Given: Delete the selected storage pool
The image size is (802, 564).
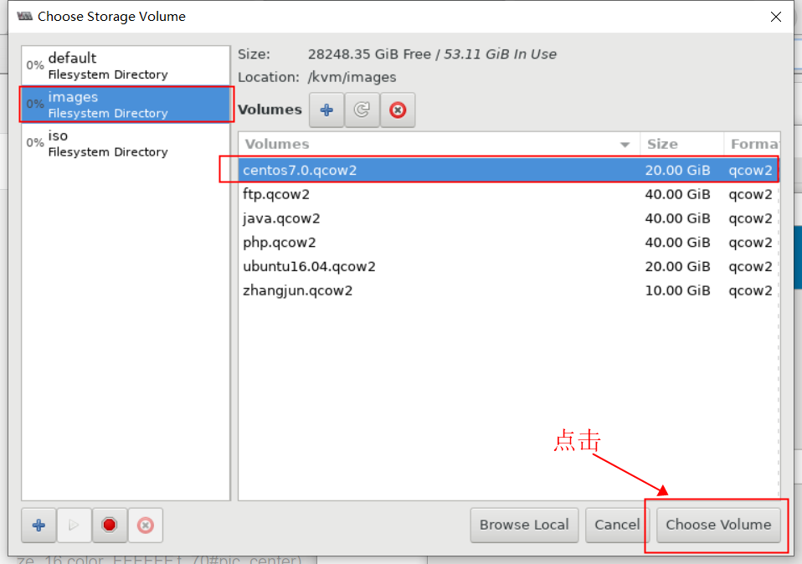Looking at the screenshot, I should click(146, 526).
